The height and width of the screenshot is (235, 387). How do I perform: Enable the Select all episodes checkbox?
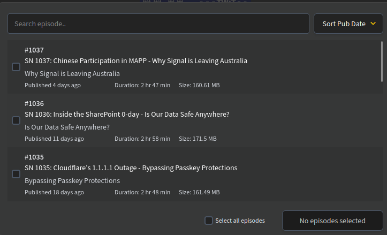[209, 221]
